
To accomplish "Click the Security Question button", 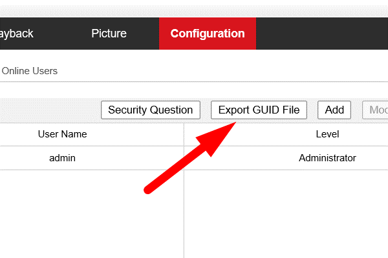I will [x=151, y=110].
